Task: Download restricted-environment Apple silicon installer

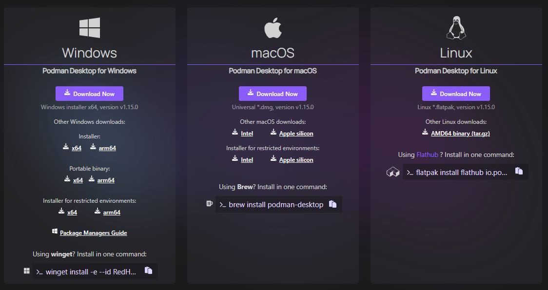Action: pyautogui.click(x=296, y=160)
